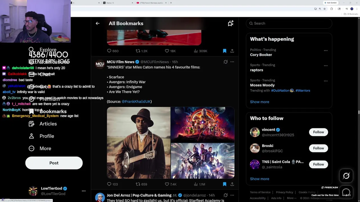Screen dimensions: 360x202
Task: Open vincent's profile picture
Action: point(255,132)
